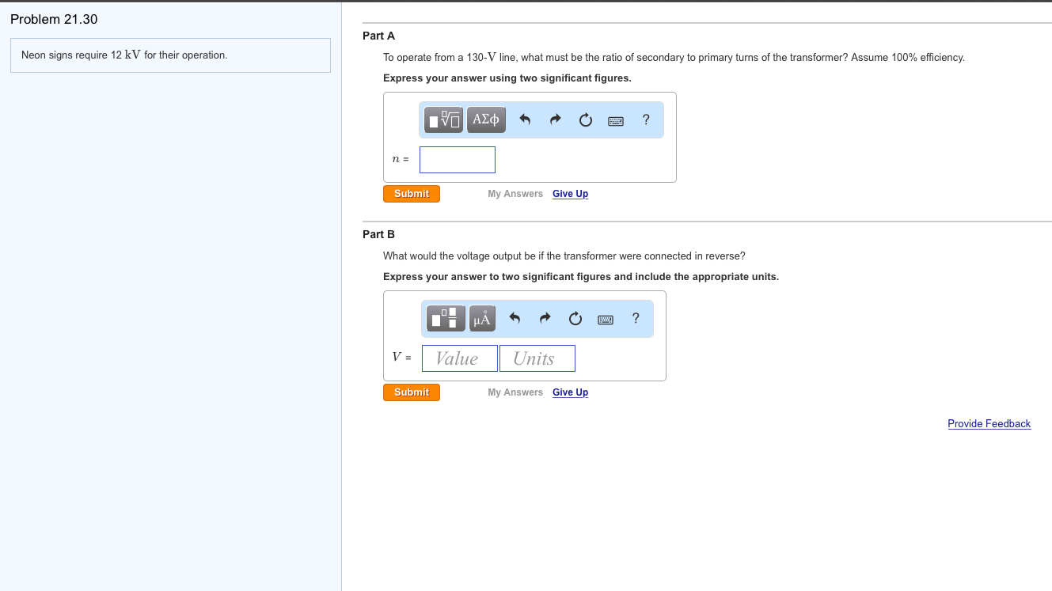Open help for Part A answer box
The image size is (1052, 591).
click(x=646, y=119)
